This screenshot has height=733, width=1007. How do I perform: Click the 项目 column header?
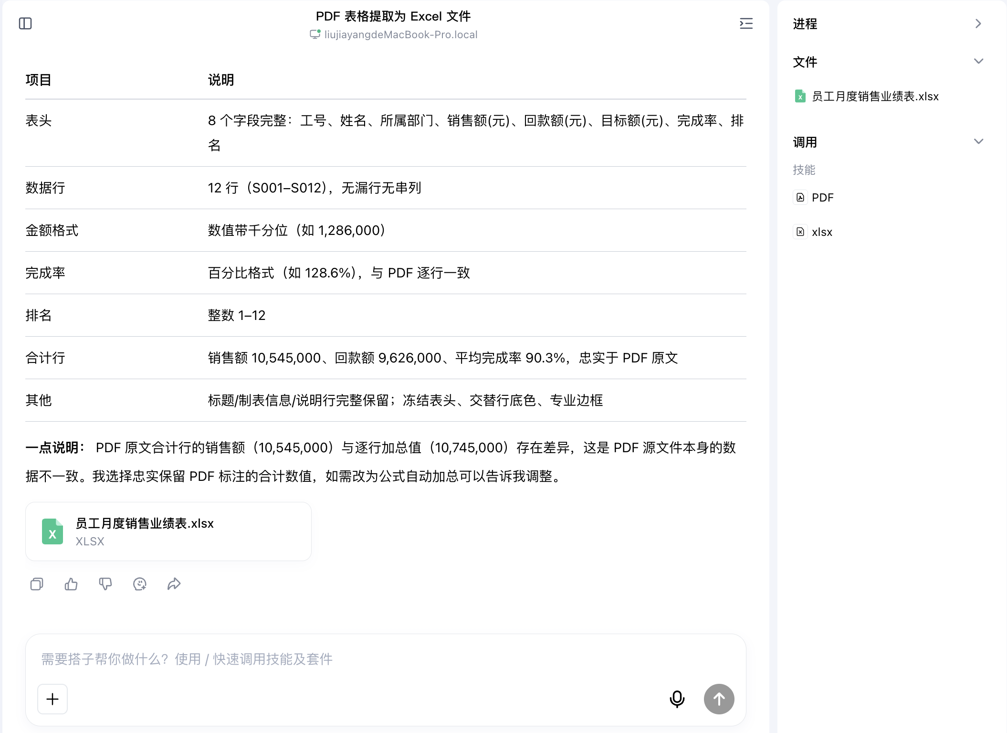[x=39, y=80]
